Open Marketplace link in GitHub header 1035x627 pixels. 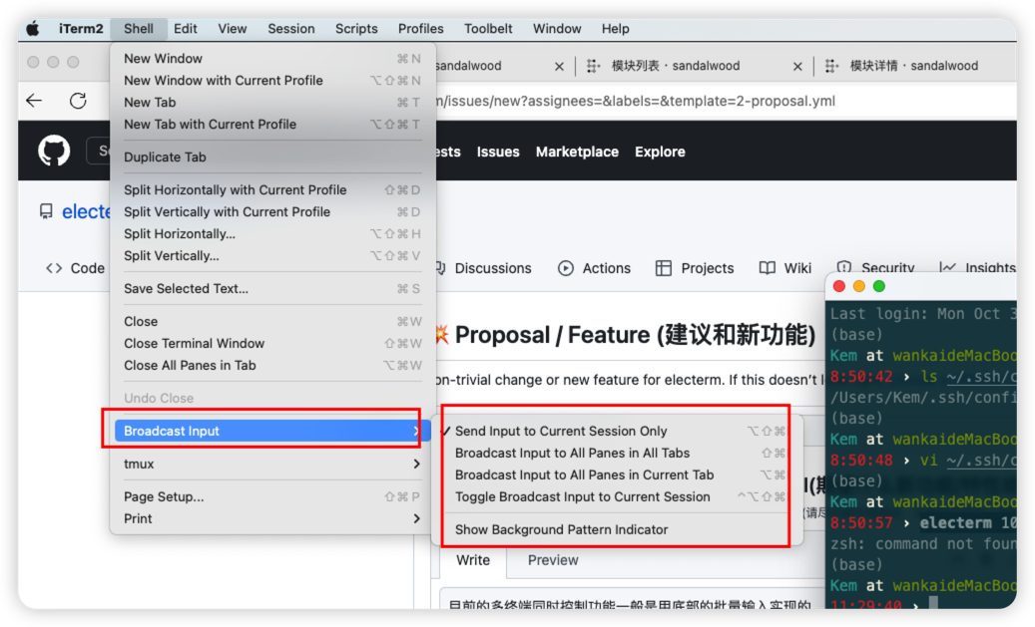[577, 152]
